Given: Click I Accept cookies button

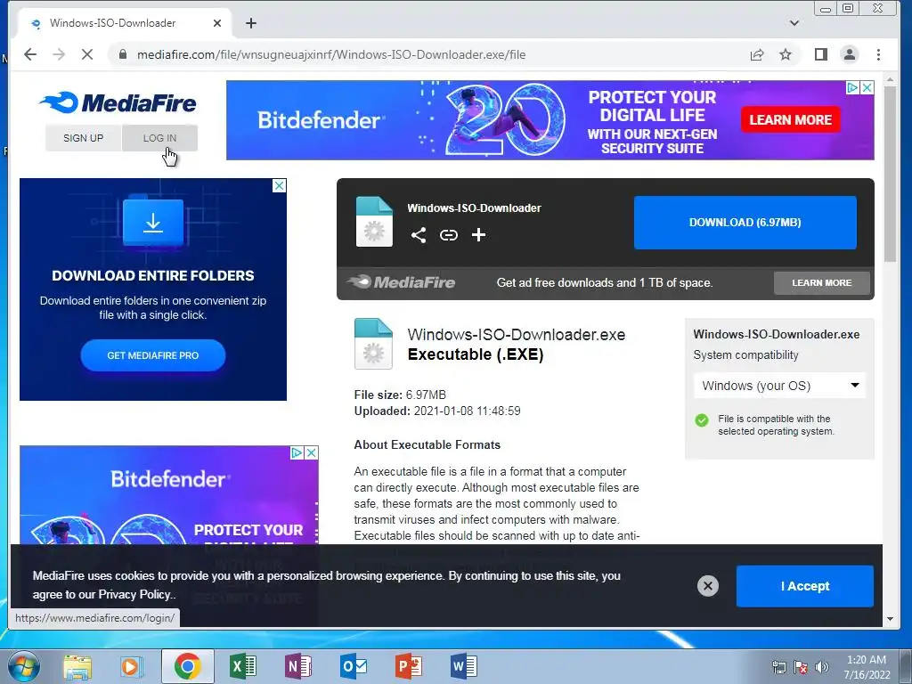Looking at the screenshot, I should point(805,586).
